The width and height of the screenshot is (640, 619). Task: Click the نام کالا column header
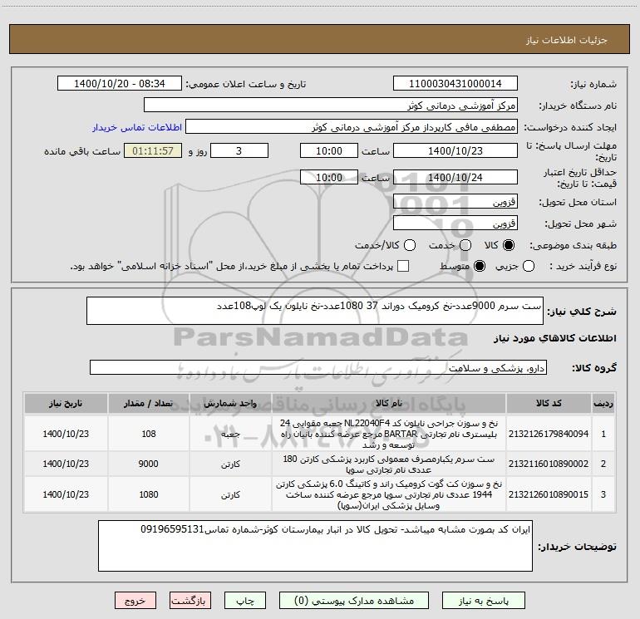pyautogui.click(x=389, y=404)
